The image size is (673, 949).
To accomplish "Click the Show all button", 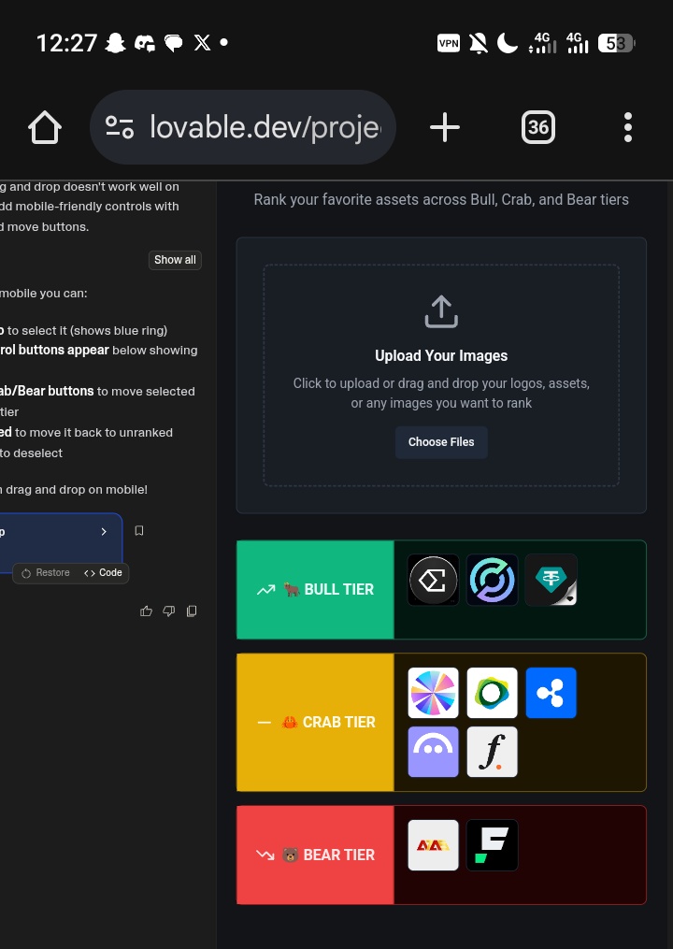I will pos(175,260).
